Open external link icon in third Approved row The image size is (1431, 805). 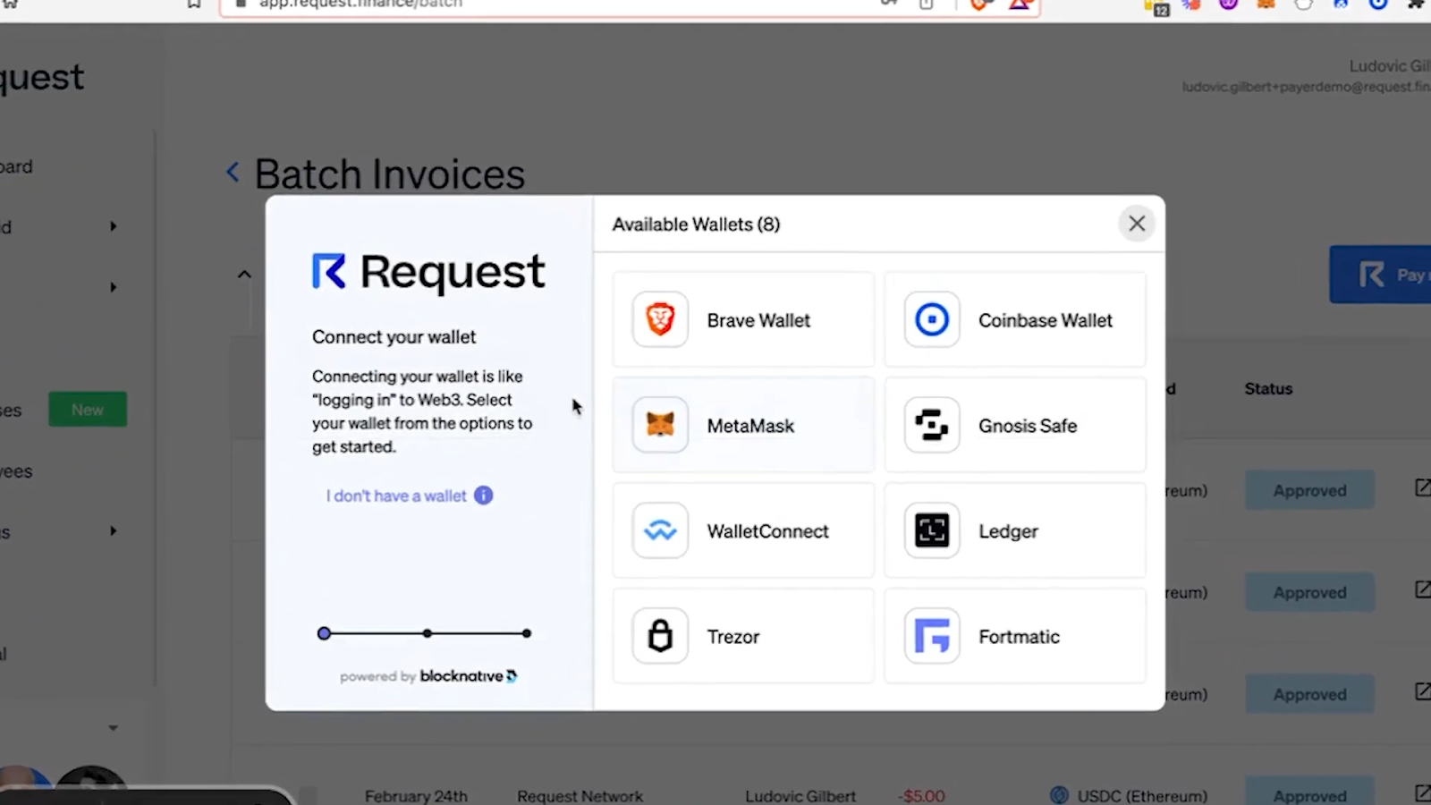coord(1423,691)
